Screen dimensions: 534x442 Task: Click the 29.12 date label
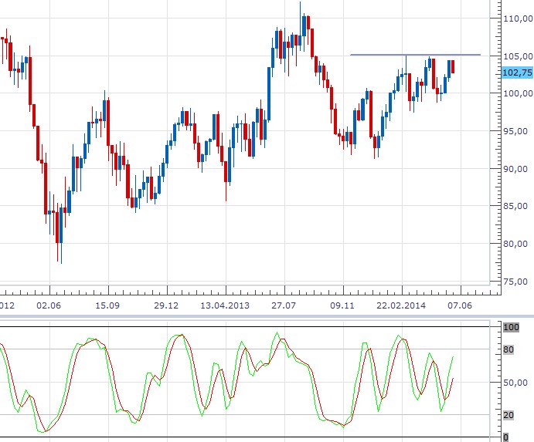166,305
